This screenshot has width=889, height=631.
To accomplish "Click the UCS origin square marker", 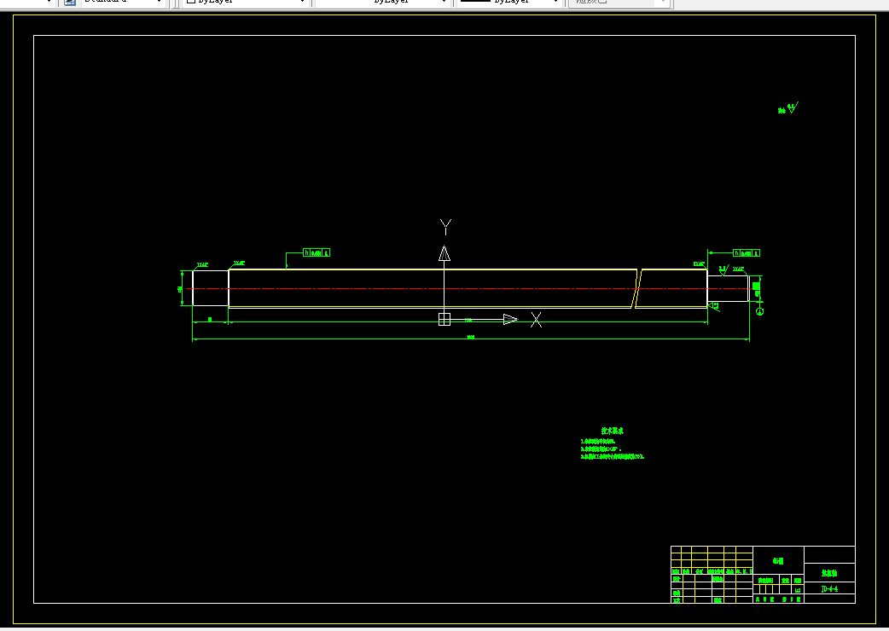I will [444, 320].
